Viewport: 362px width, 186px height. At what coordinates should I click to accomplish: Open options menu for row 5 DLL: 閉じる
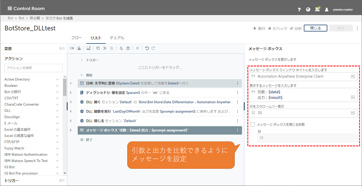click(x=238, y=121)
